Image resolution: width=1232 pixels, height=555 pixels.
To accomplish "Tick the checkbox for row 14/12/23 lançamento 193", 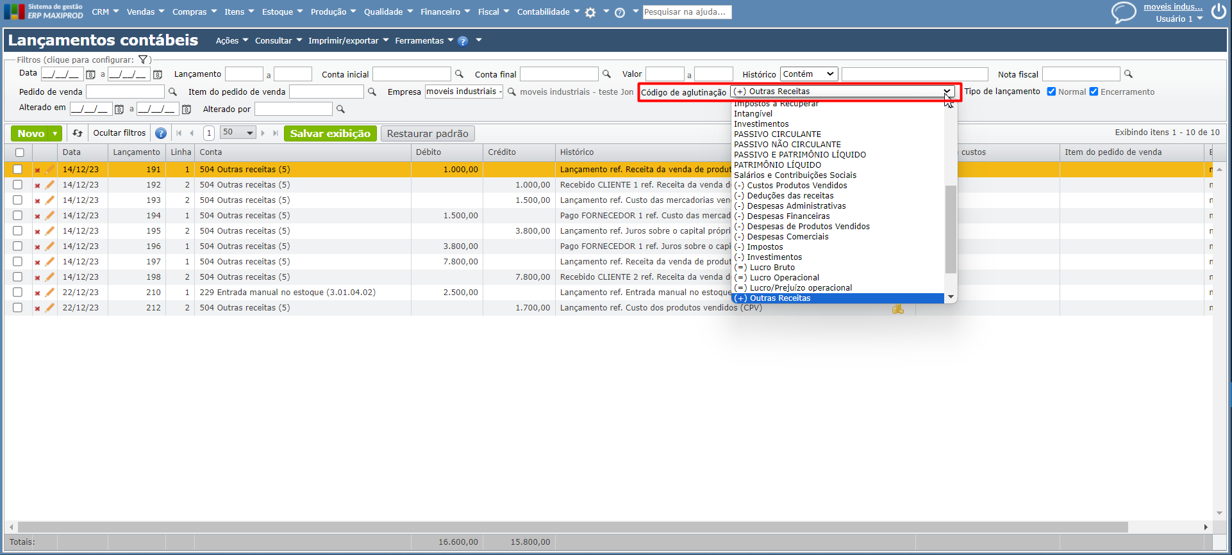I will (x=18, y=200).
